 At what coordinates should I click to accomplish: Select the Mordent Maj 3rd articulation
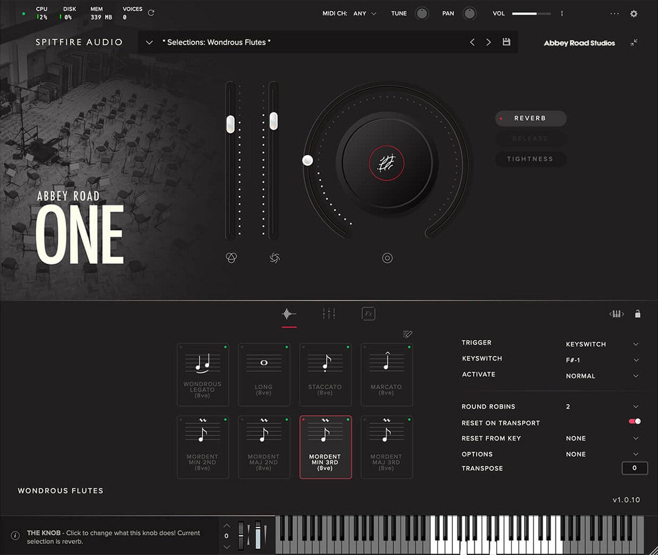[386, 447]
